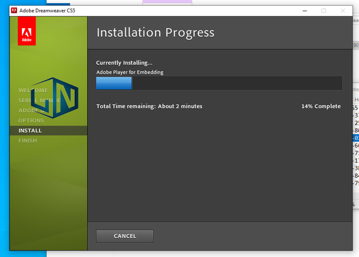Select the OPTIONS step in sidebar

click(31, 121)
